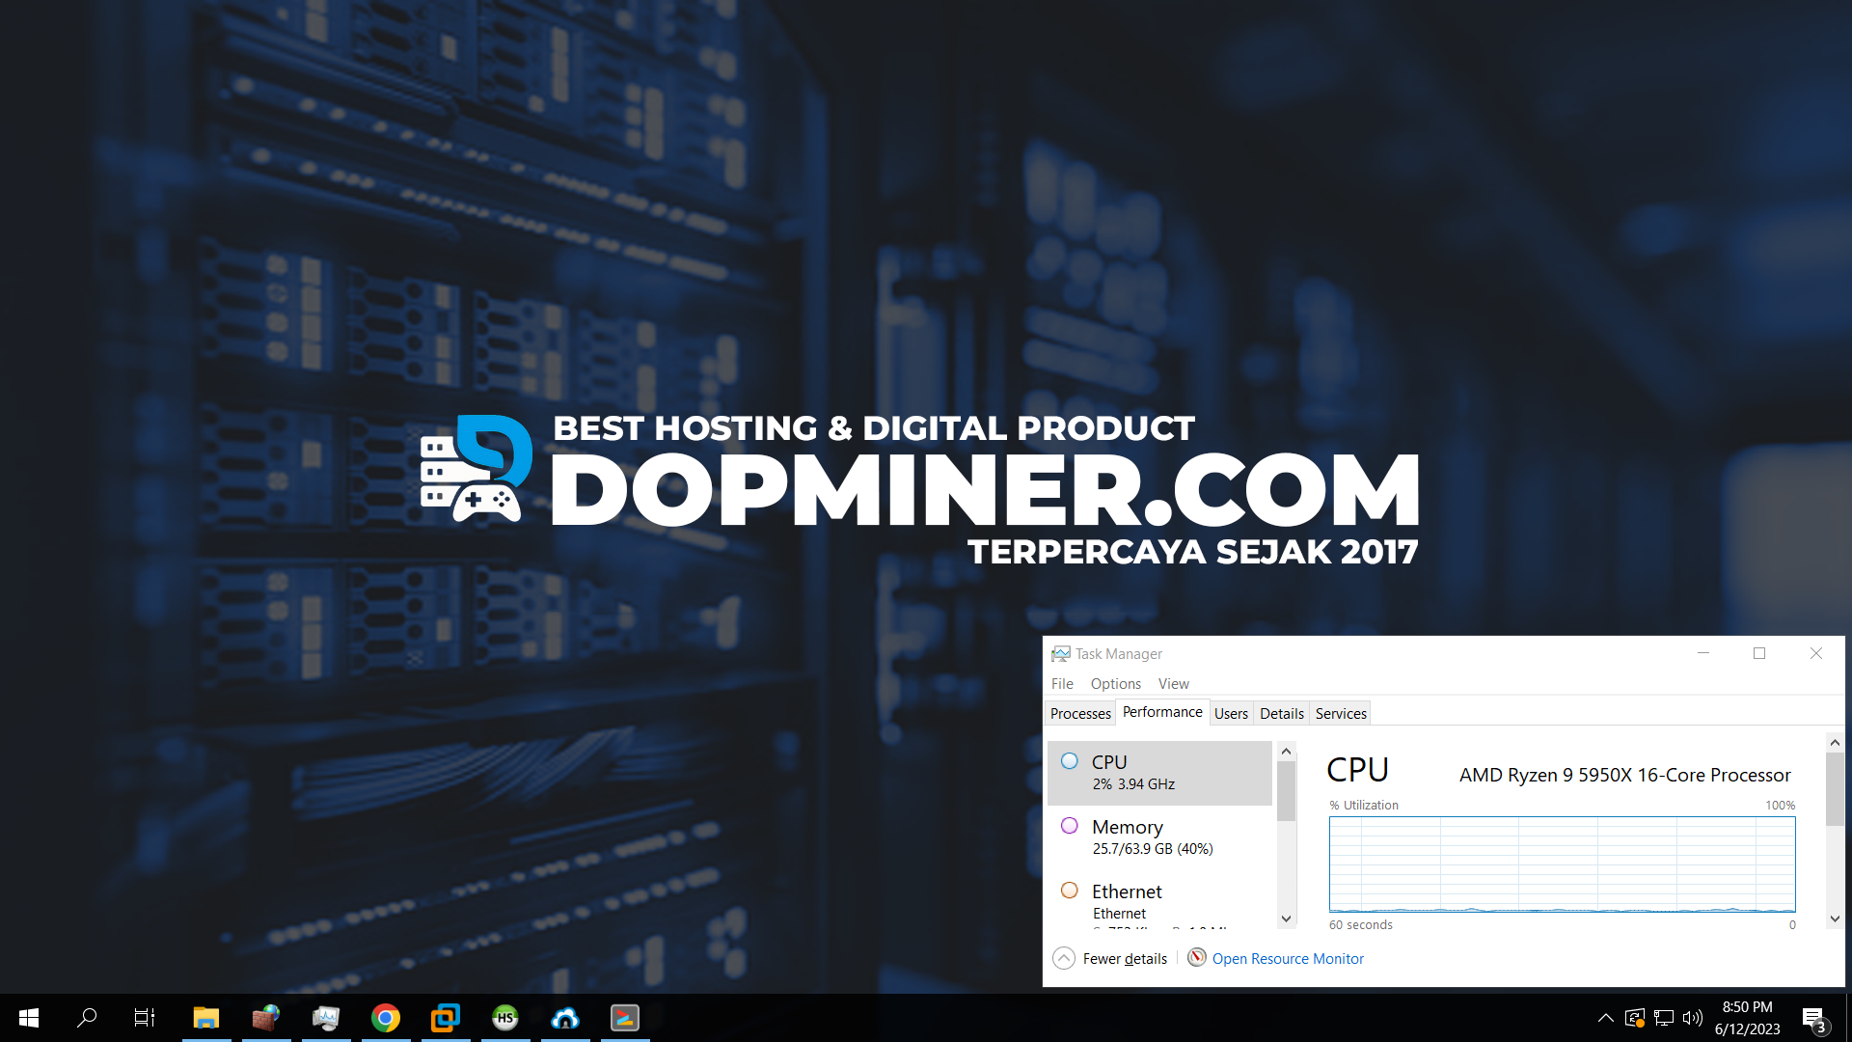This screenshot has height=1042, width=1852.
Task: Switch to the Processes tab
Action: coord(1080,714)
